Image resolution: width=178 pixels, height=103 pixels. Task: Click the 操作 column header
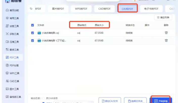[147, 25]
